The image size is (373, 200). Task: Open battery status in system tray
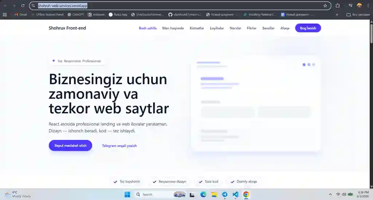pyautogui.click(x=350, y=194)
